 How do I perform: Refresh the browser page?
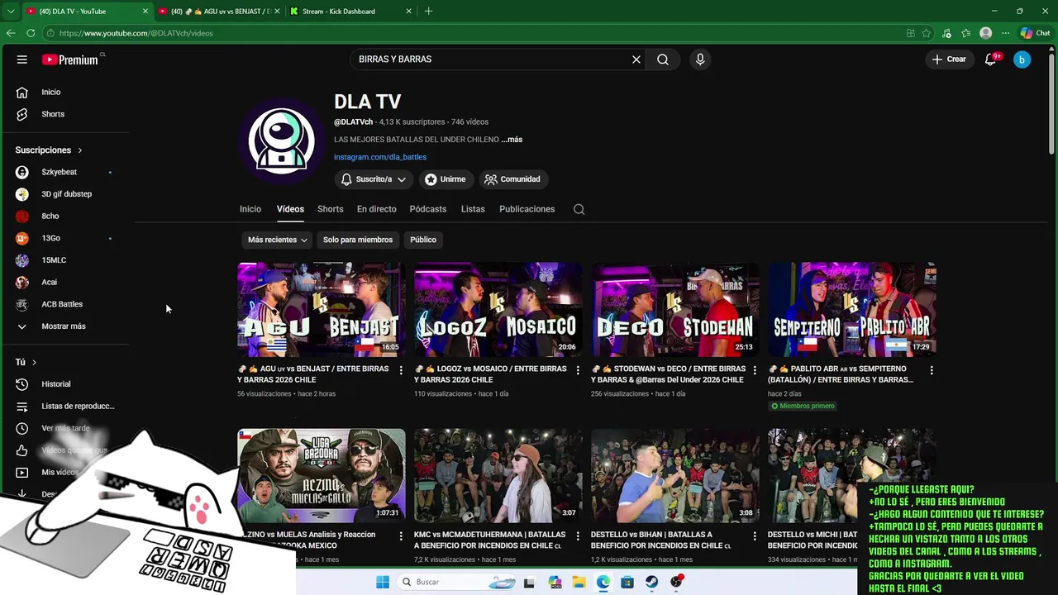[31, 33]
